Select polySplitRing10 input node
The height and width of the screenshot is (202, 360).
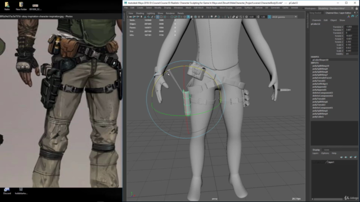(321, 66)
